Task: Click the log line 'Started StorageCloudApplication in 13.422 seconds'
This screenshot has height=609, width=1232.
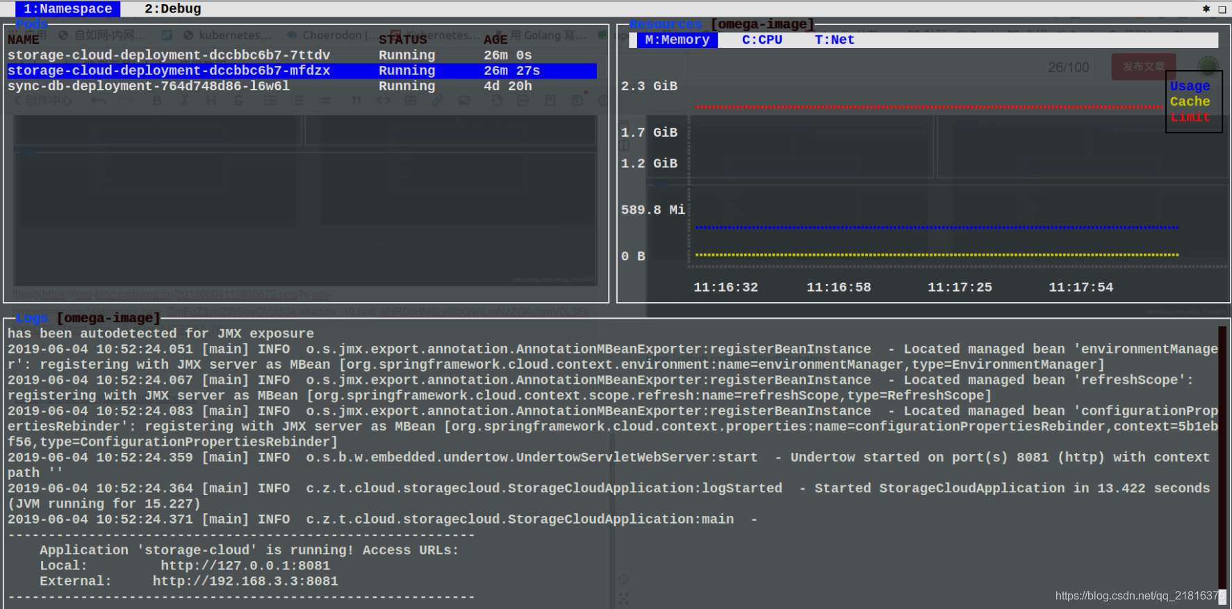Action: coord(609,496)
